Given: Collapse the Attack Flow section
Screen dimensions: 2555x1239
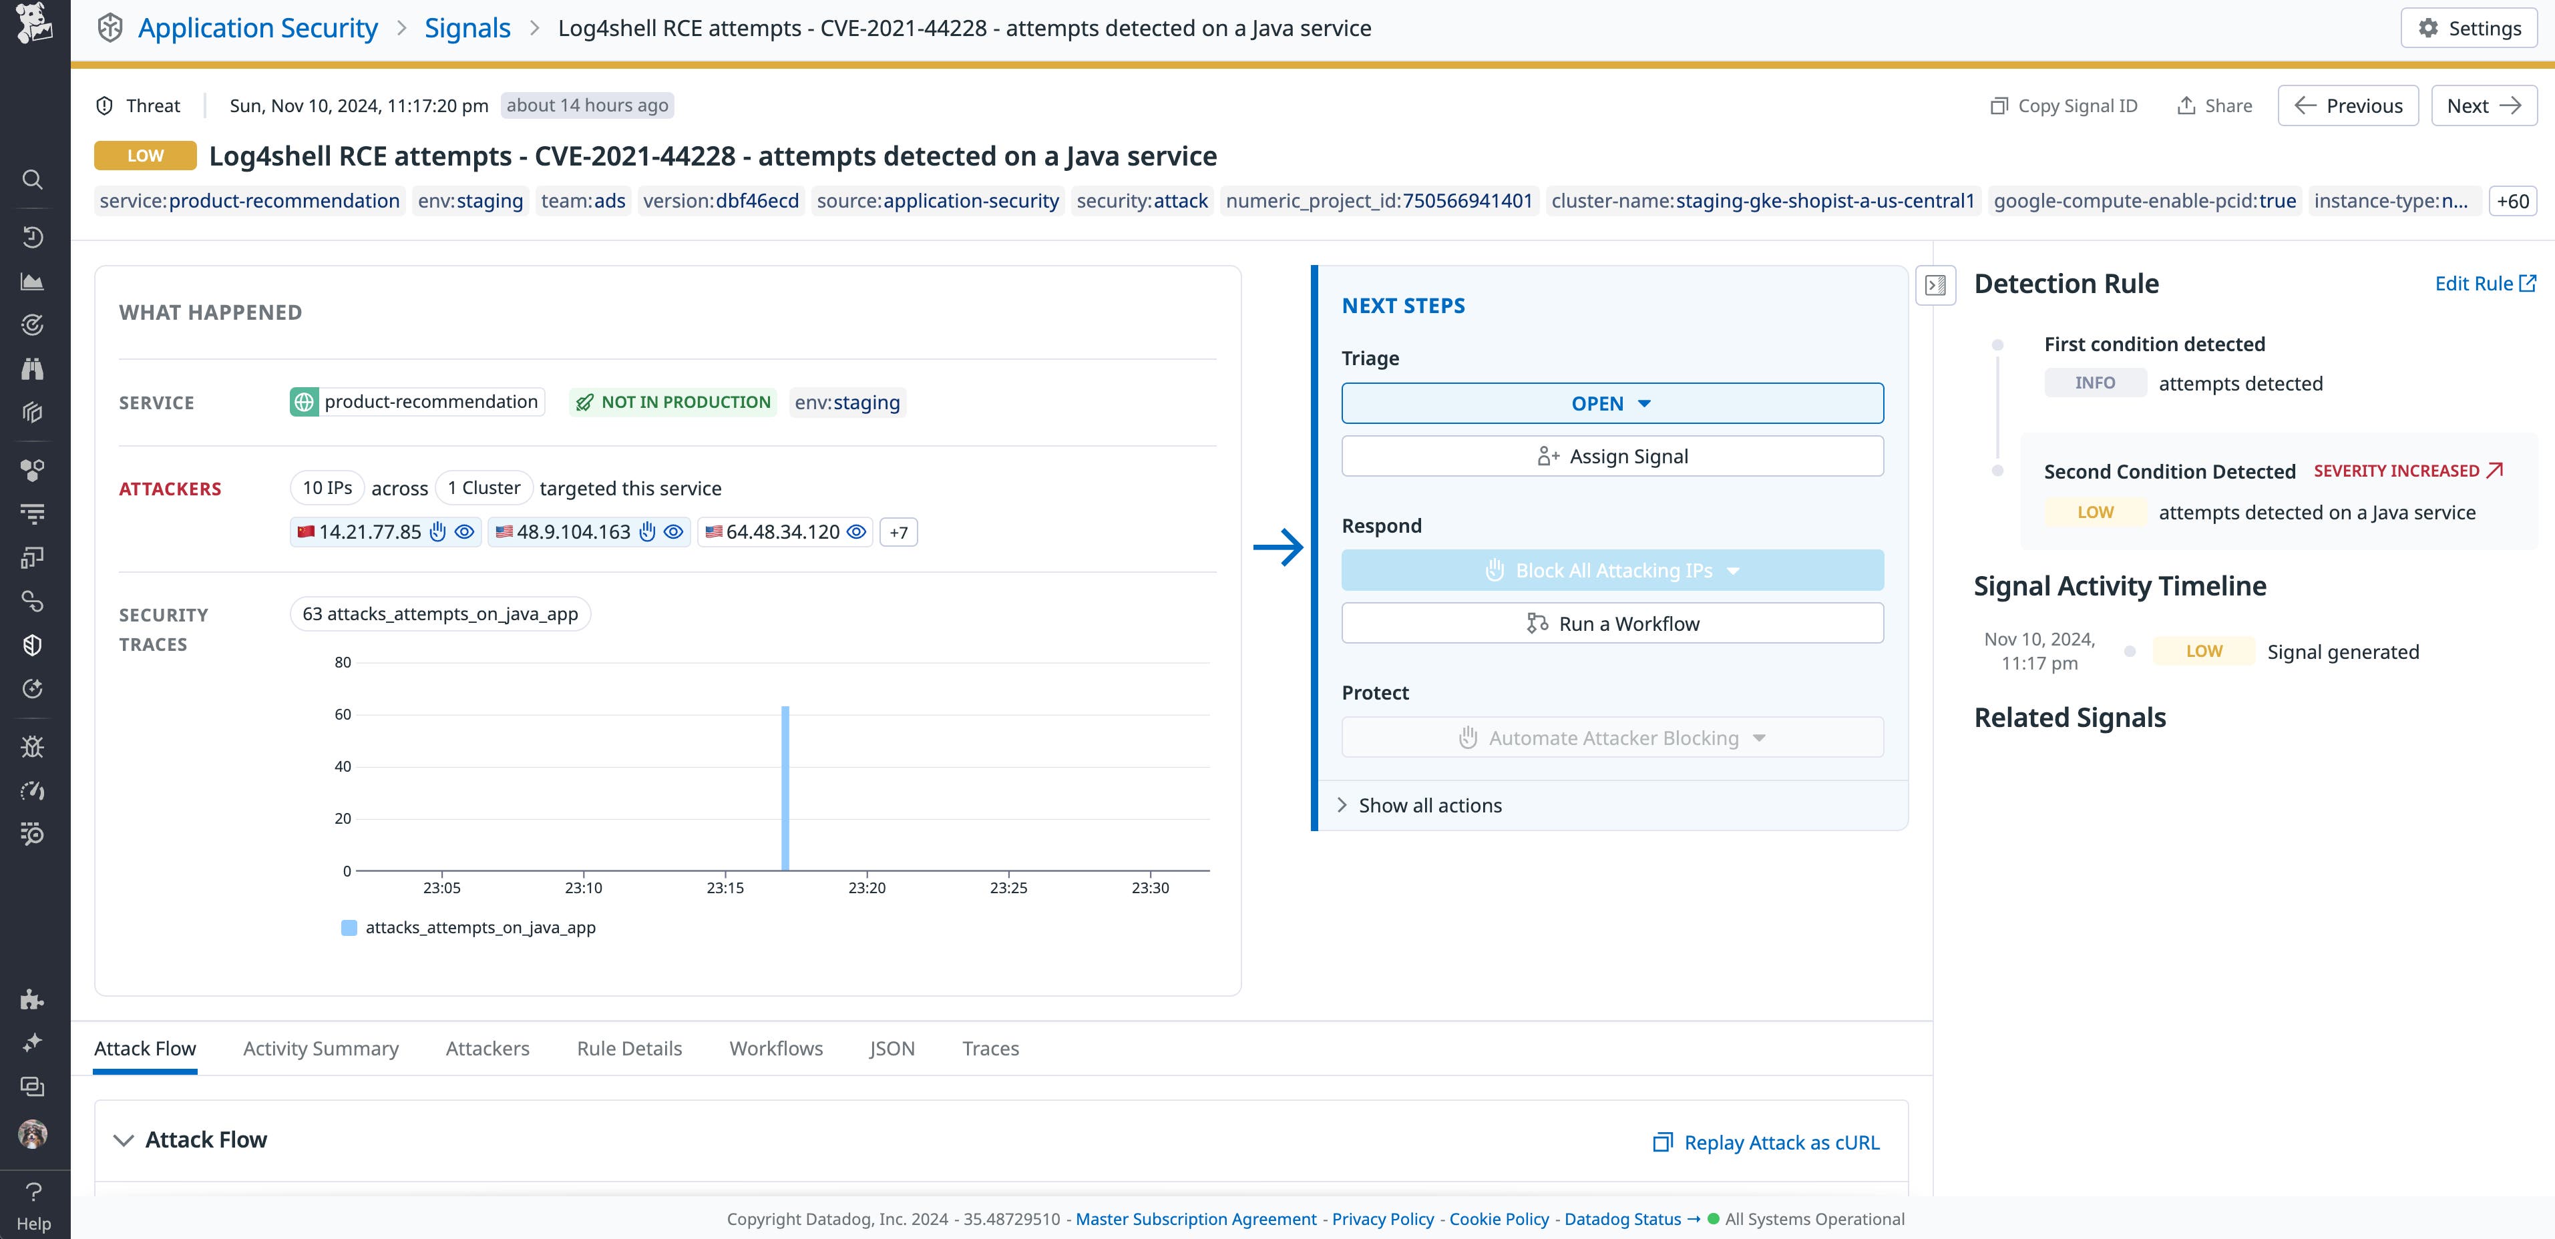Looking at the screenshot, I should [x=123, y=1140].
